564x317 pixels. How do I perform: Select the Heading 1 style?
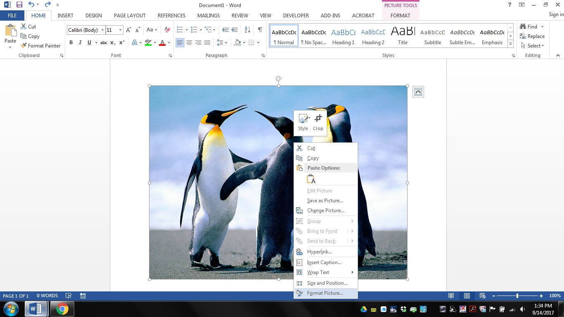[x=344, y=35]
